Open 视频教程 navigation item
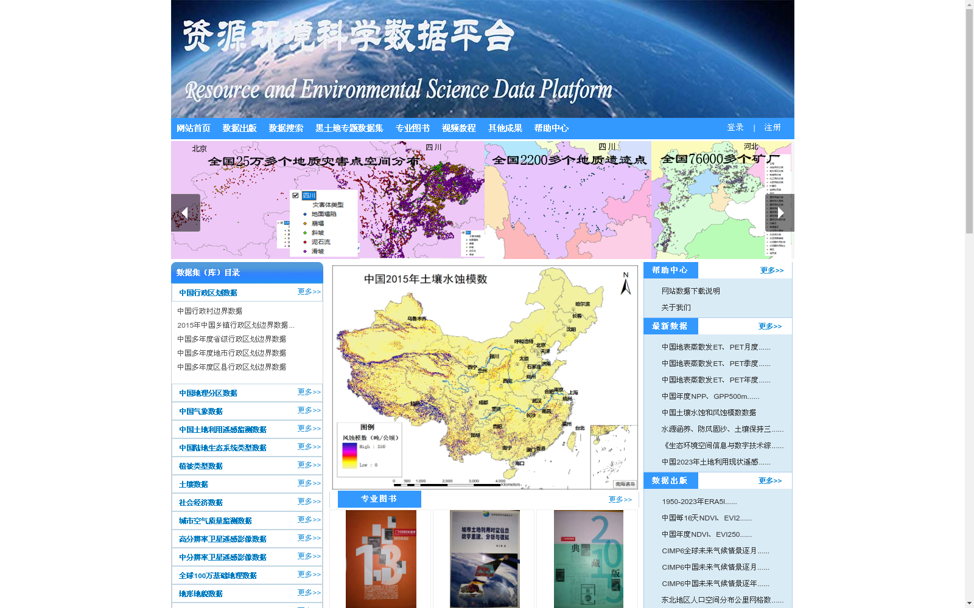974x608 pixels. [459, 128]
